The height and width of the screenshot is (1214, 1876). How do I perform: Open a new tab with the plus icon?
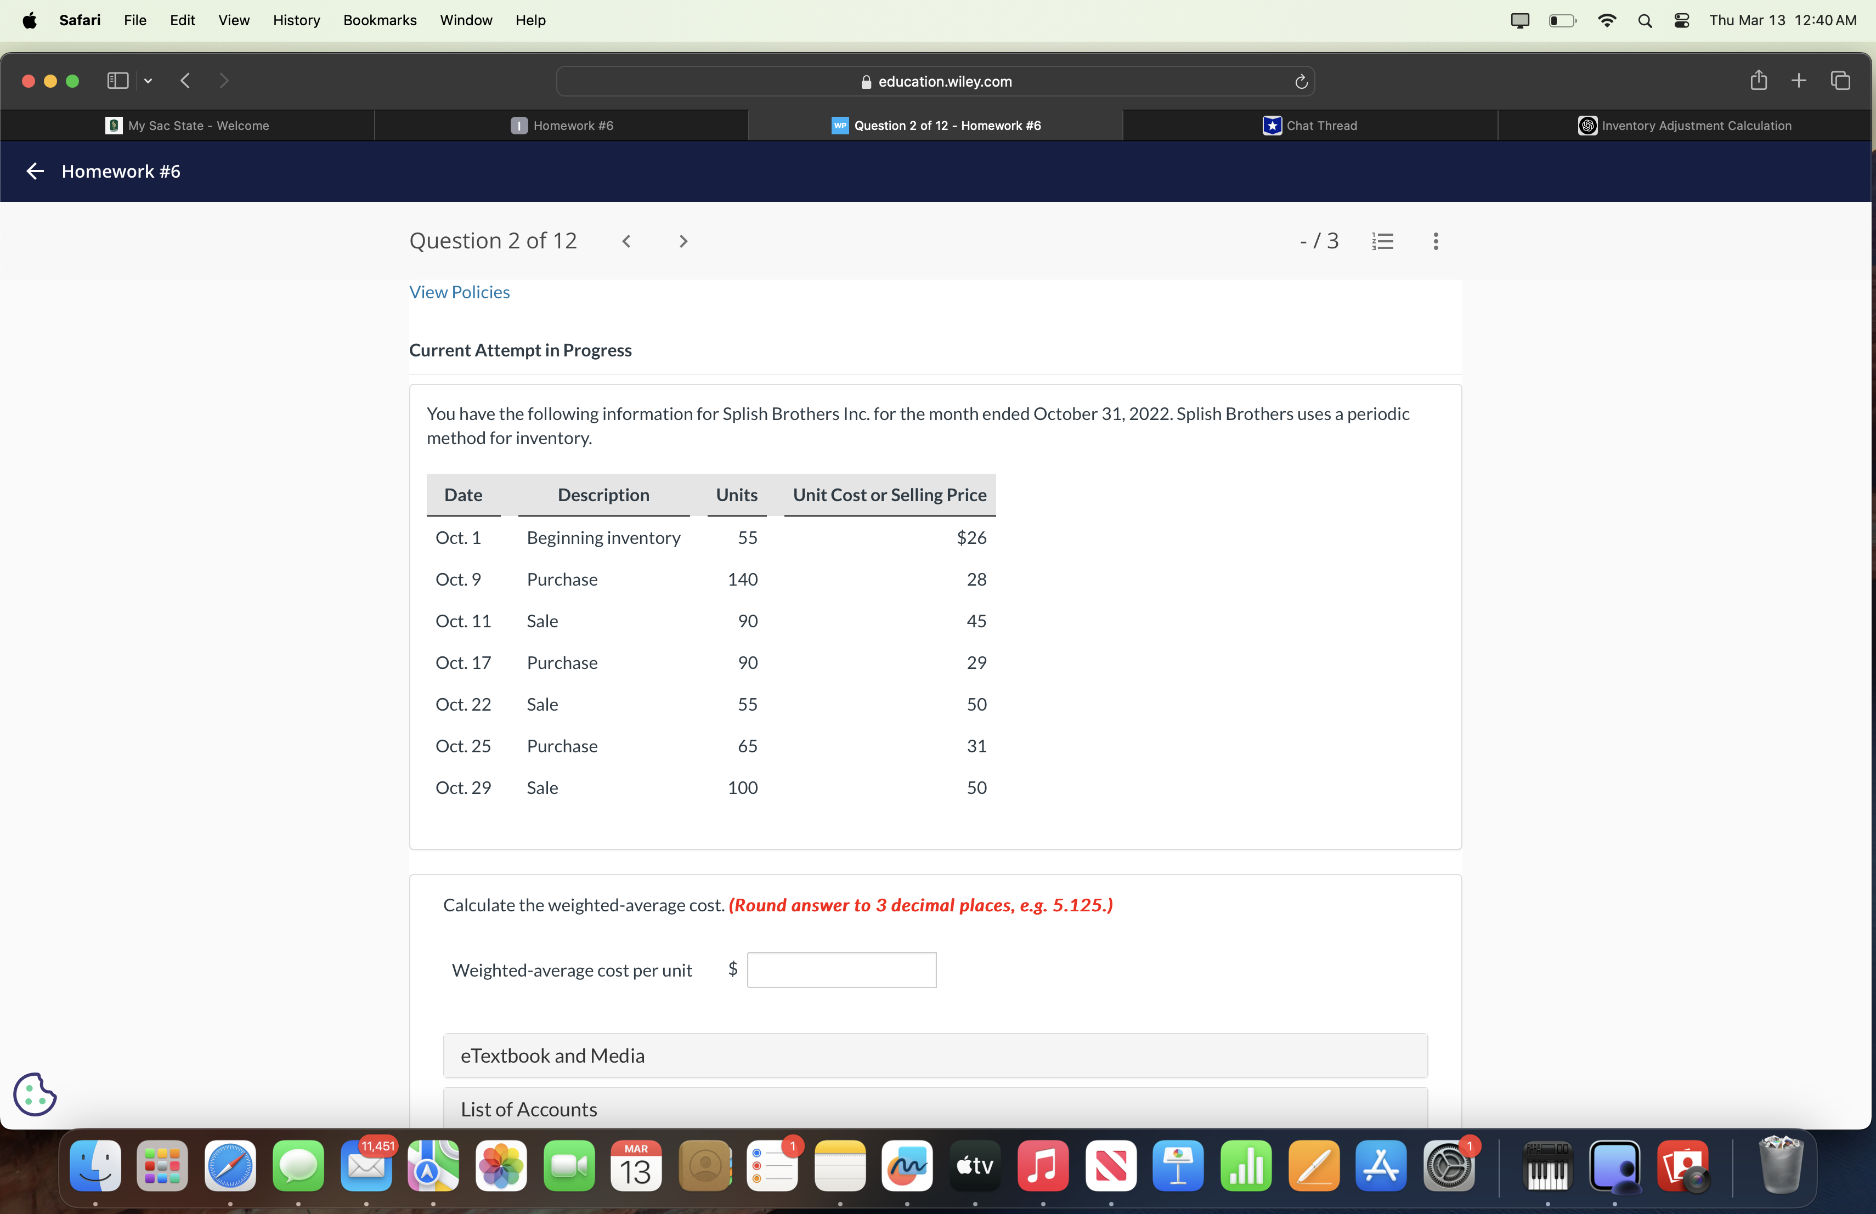[x=1800, y=81]
